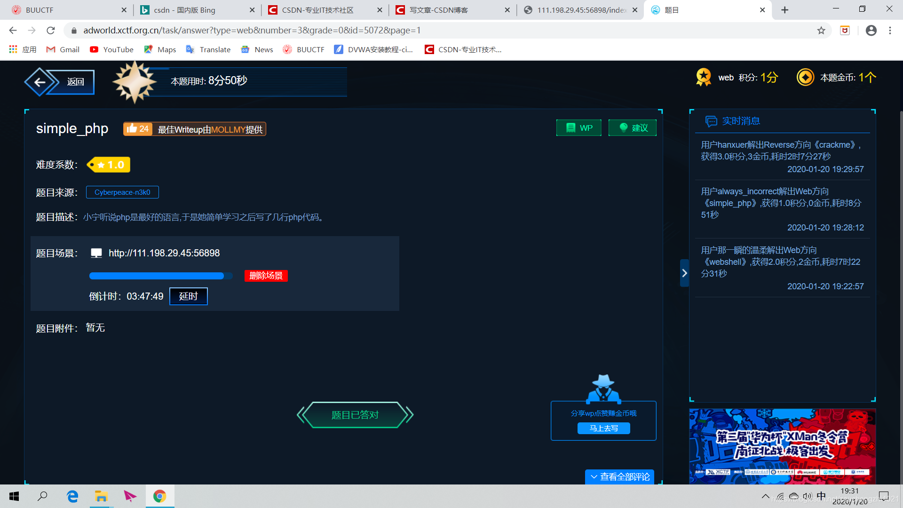Click the browser forward arrow
903x508 pixels.
click(x=32, y=31)
